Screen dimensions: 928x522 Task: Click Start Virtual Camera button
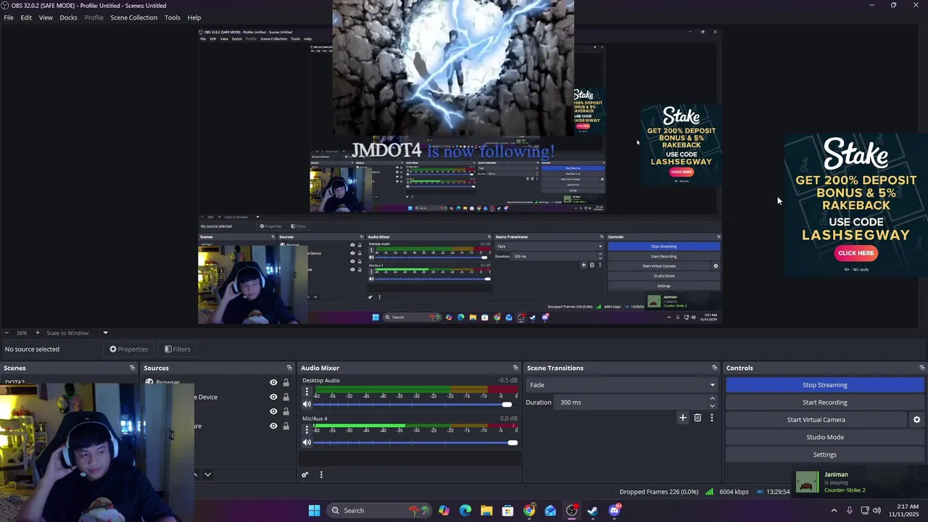tap(816, 420)
